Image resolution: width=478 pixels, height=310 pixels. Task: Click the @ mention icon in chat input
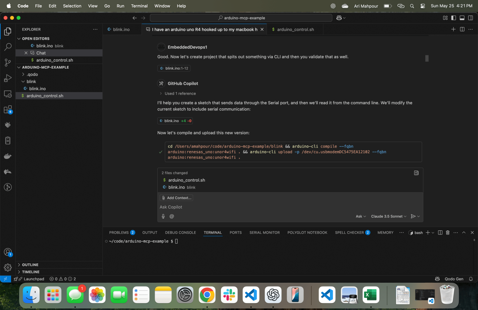tap(172, 216)
